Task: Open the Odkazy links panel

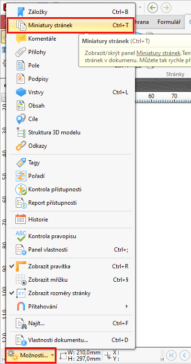Action: tap(71, 146)
